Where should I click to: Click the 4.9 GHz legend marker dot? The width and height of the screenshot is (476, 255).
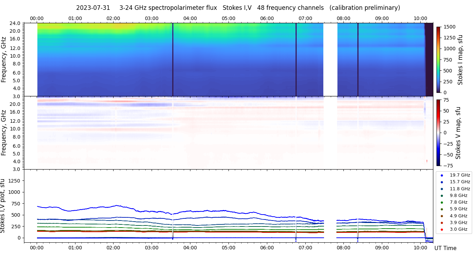tap(442, 216)
